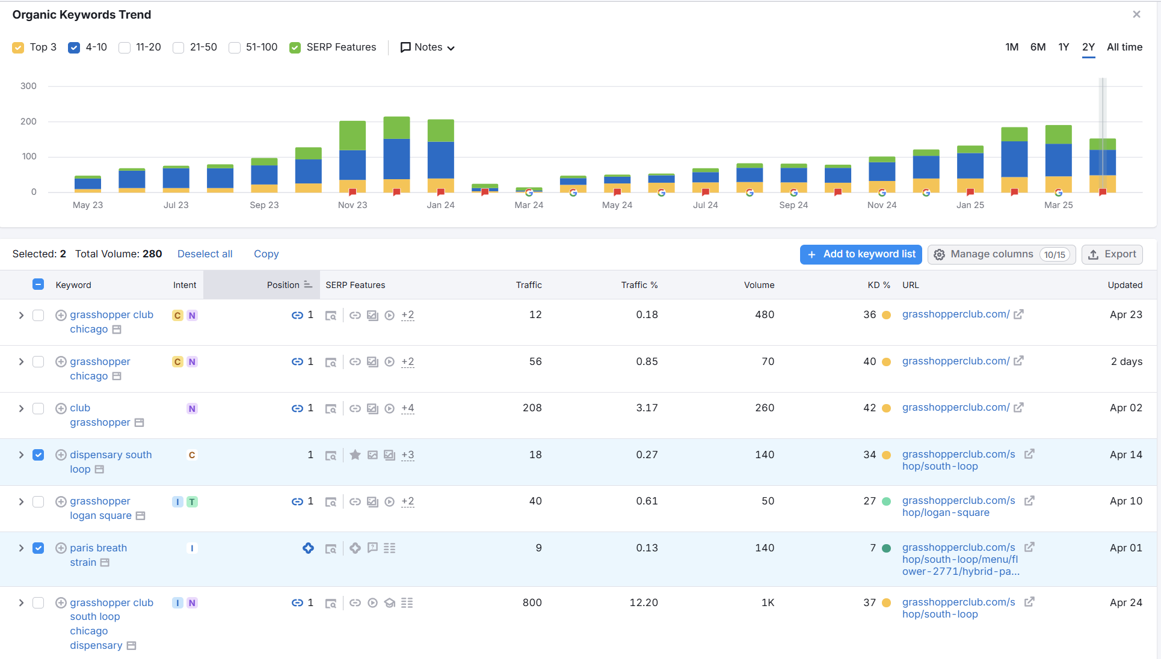Expand the grasshopper club chicago row
This screenshot has height=659, width=1161.
[x=21, y=315]
